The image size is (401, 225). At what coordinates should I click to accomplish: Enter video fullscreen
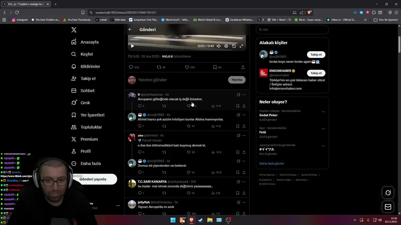(x=241, y=46)
